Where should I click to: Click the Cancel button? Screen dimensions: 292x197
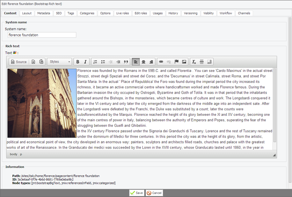[154, 193]
